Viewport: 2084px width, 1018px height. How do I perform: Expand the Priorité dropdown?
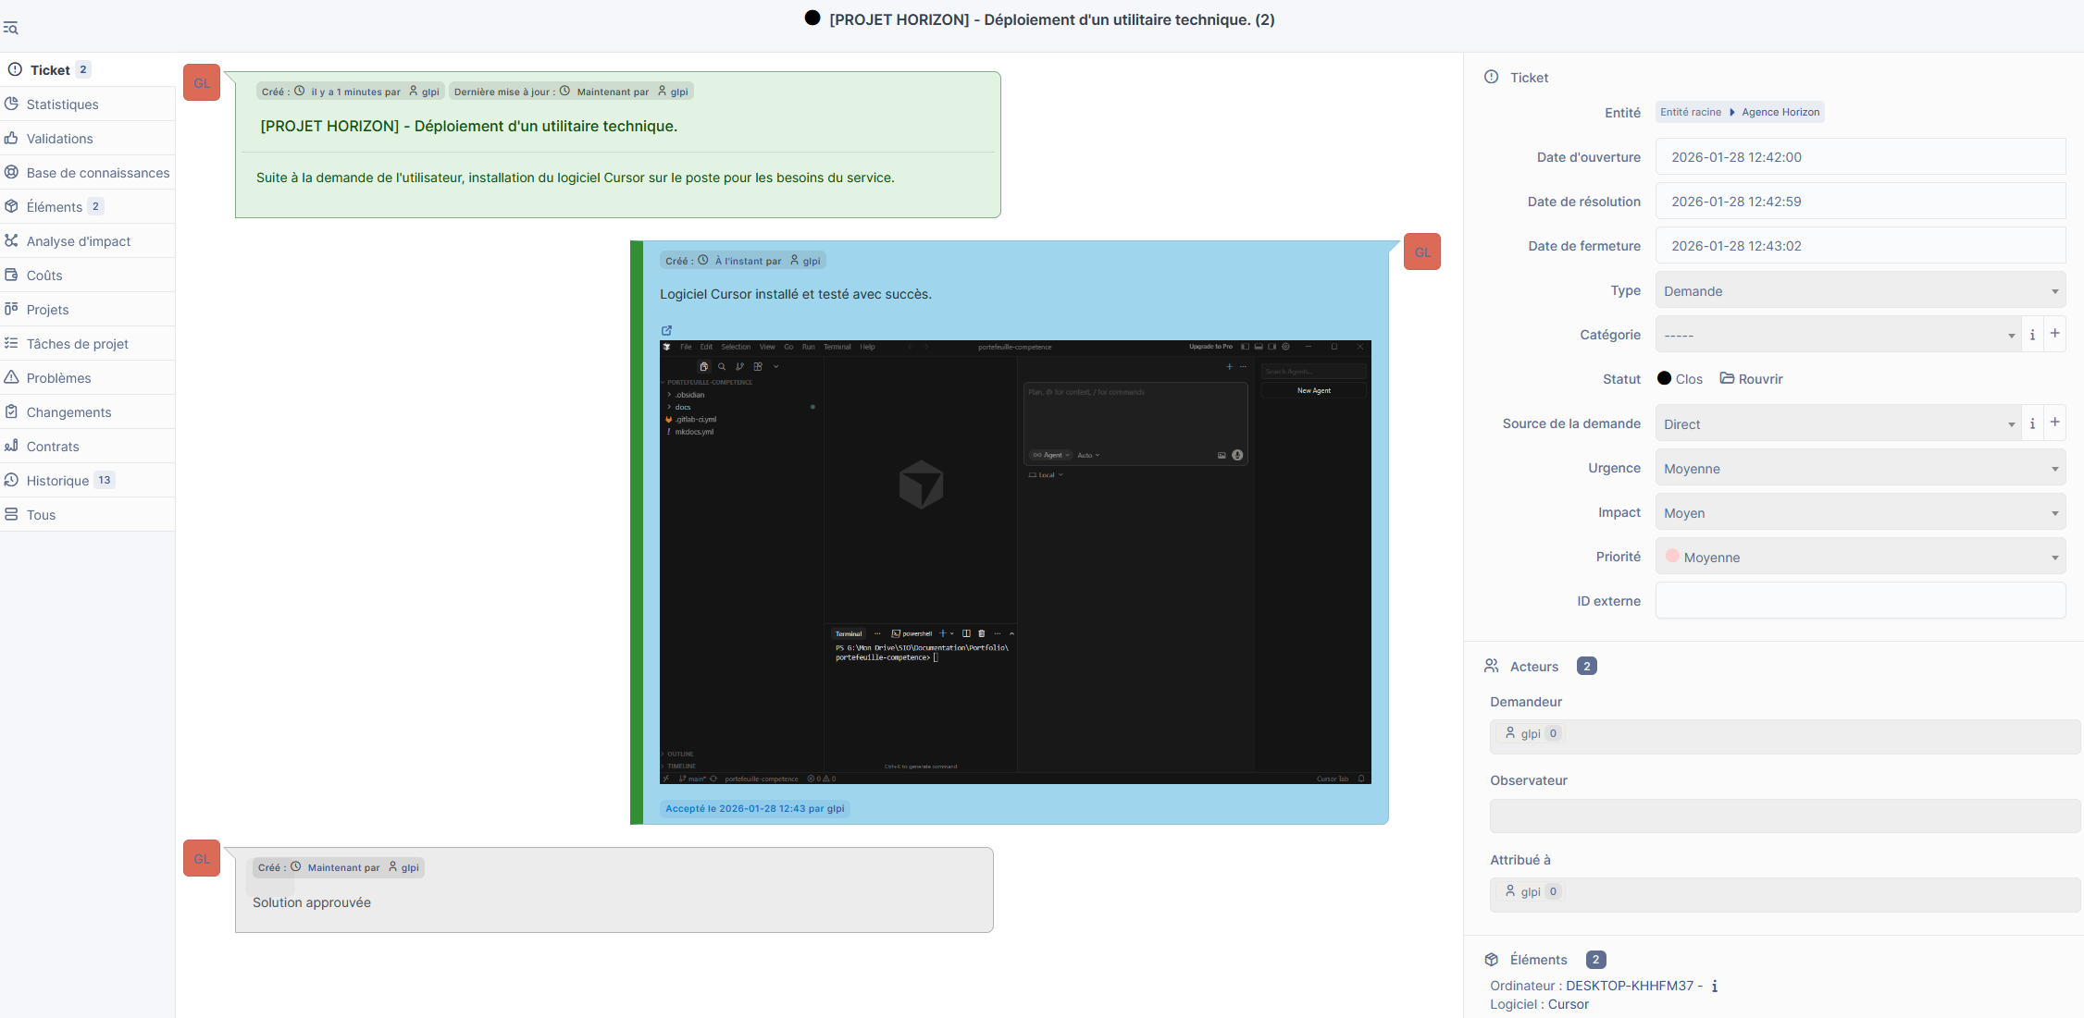point(1860,558)
